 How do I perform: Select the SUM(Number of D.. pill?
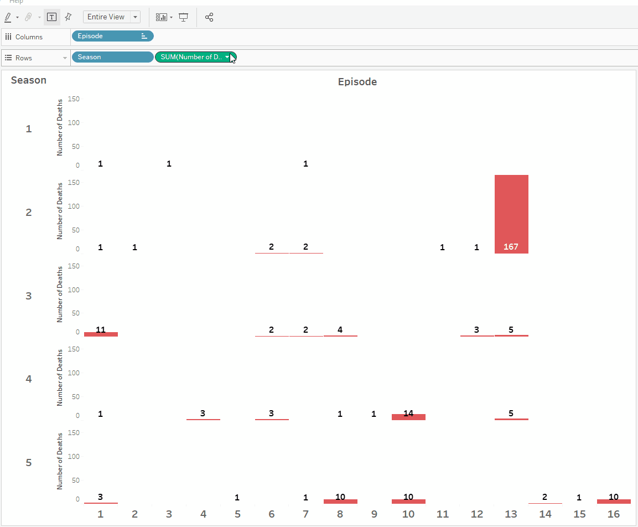point(195,57)
